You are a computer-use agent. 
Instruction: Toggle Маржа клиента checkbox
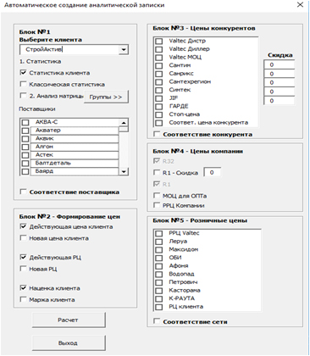pos(24,299)
